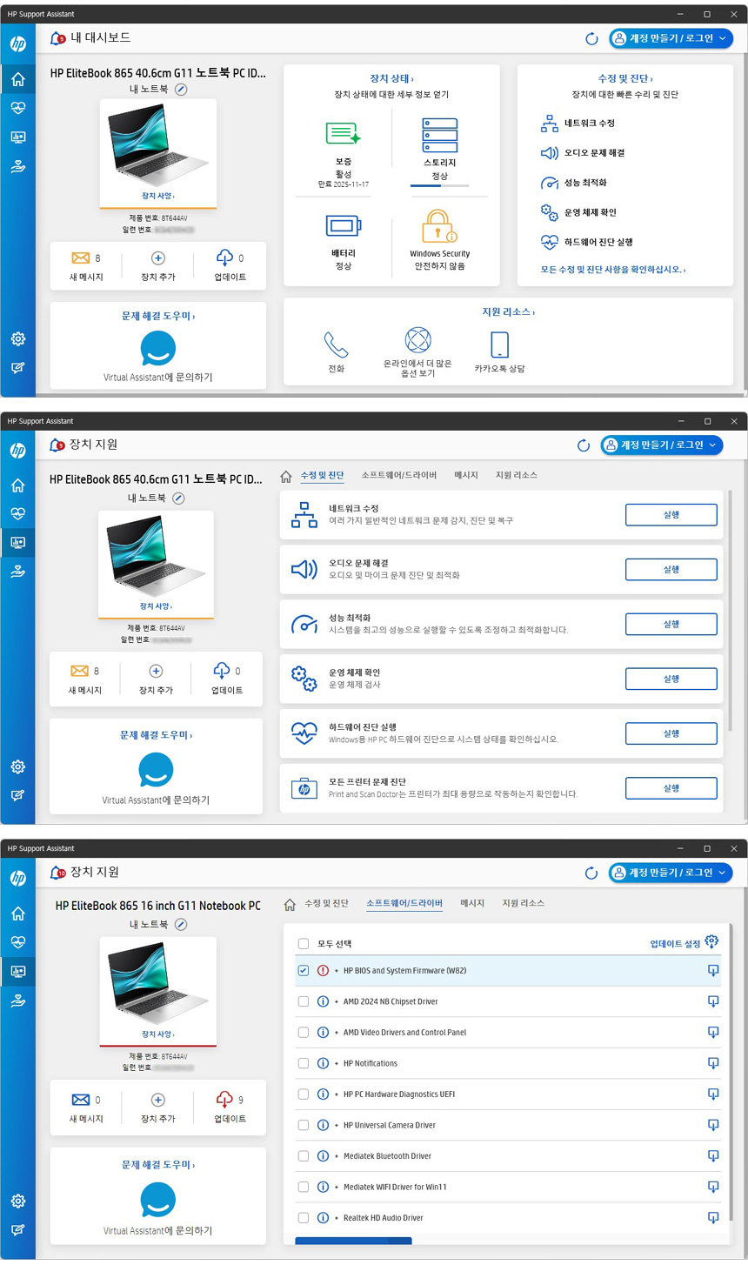Click the 스토리지 usage progress bar
The width and height of the screenshot is (748, 1265).
[439, 186]
